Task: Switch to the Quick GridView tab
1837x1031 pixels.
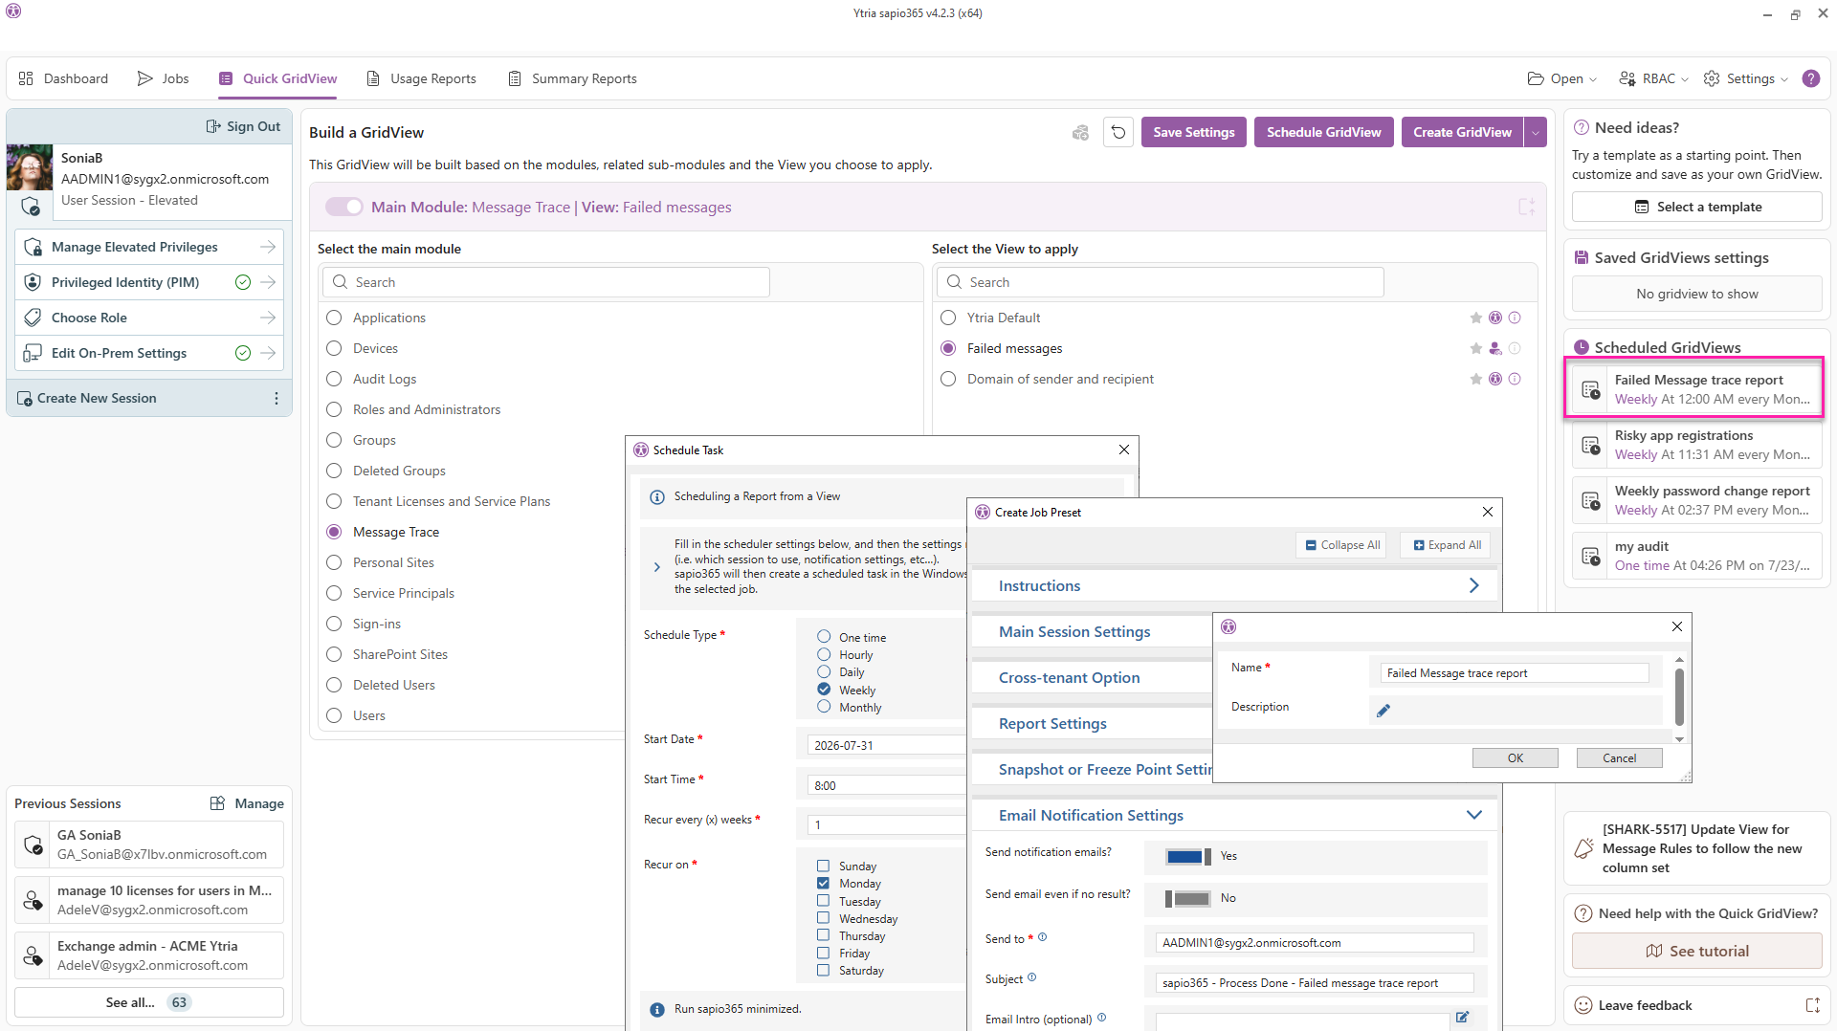Action: click(x=278, y=78)
